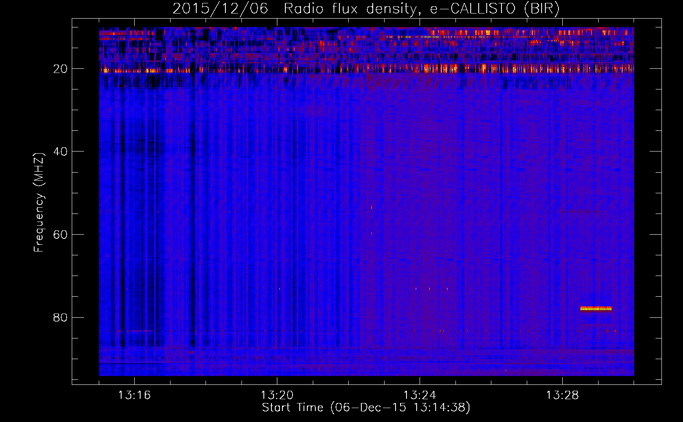Click the date '2015/12/06' in the title

(x=220, y=9)
